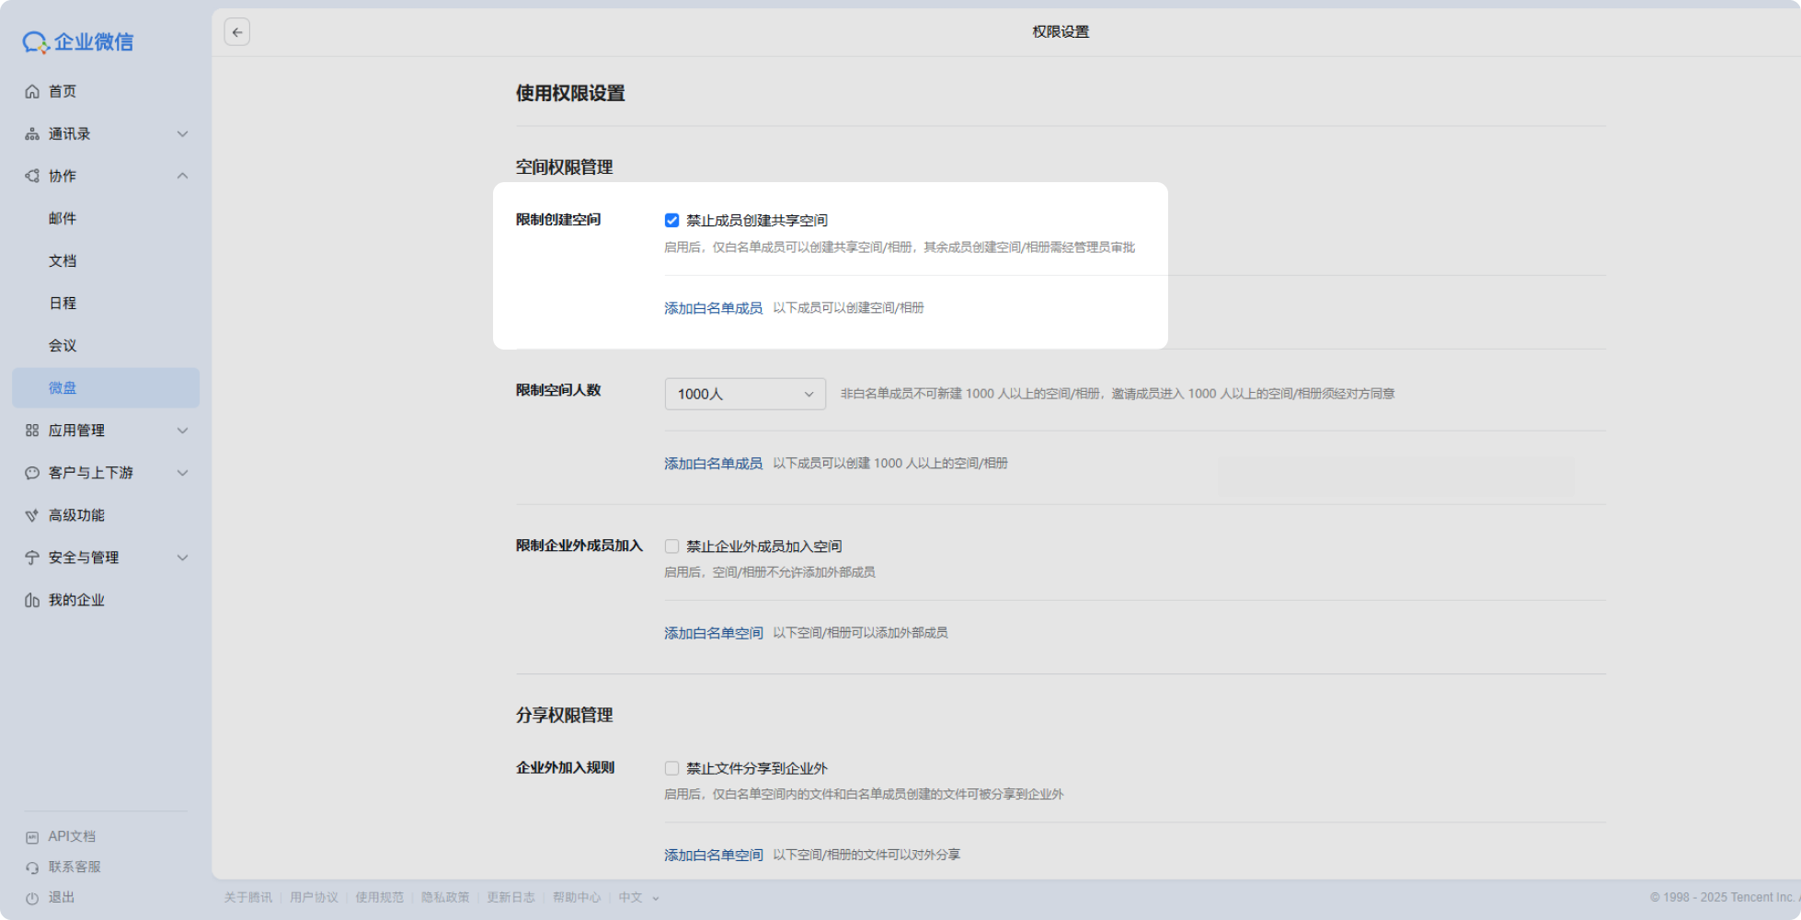Uncheck 禁止成员创建共享空间 checkbox
1801x920 pixels.
point(671,220)
